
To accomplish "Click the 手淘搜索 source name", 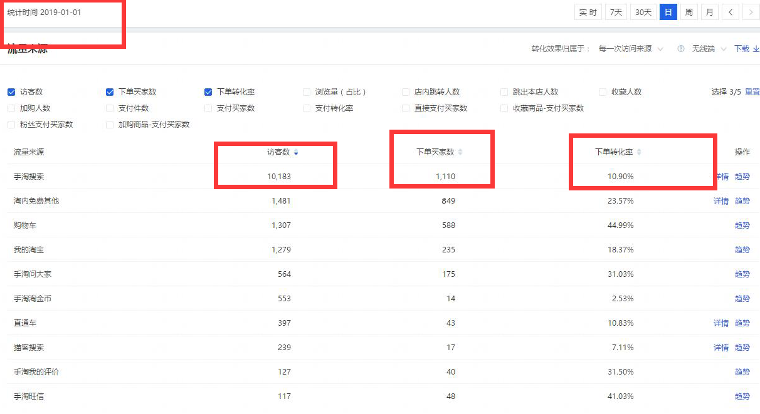I will [x=29, y=177].
